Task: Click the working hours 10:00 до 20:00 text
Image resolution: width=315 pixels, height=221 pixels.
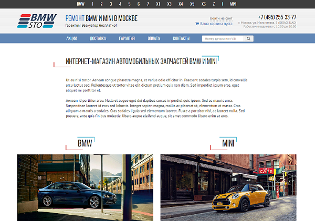Action: click(270, 27)
